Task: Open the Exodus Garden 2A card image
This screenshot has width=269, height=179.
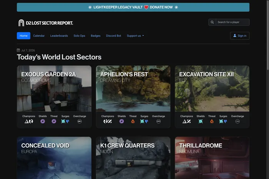Action: coord(54,89)
